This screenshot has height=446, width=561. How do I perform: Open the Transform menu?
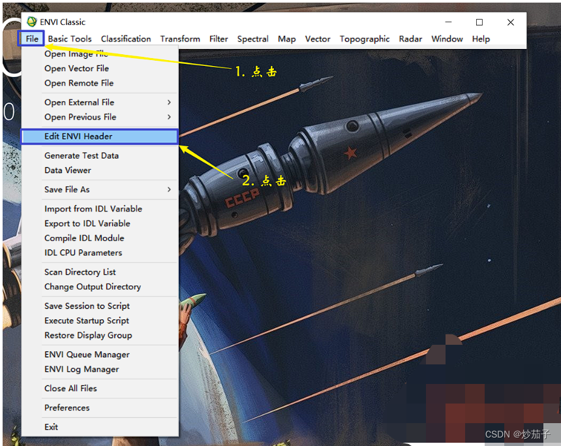(x=180, y=39)
